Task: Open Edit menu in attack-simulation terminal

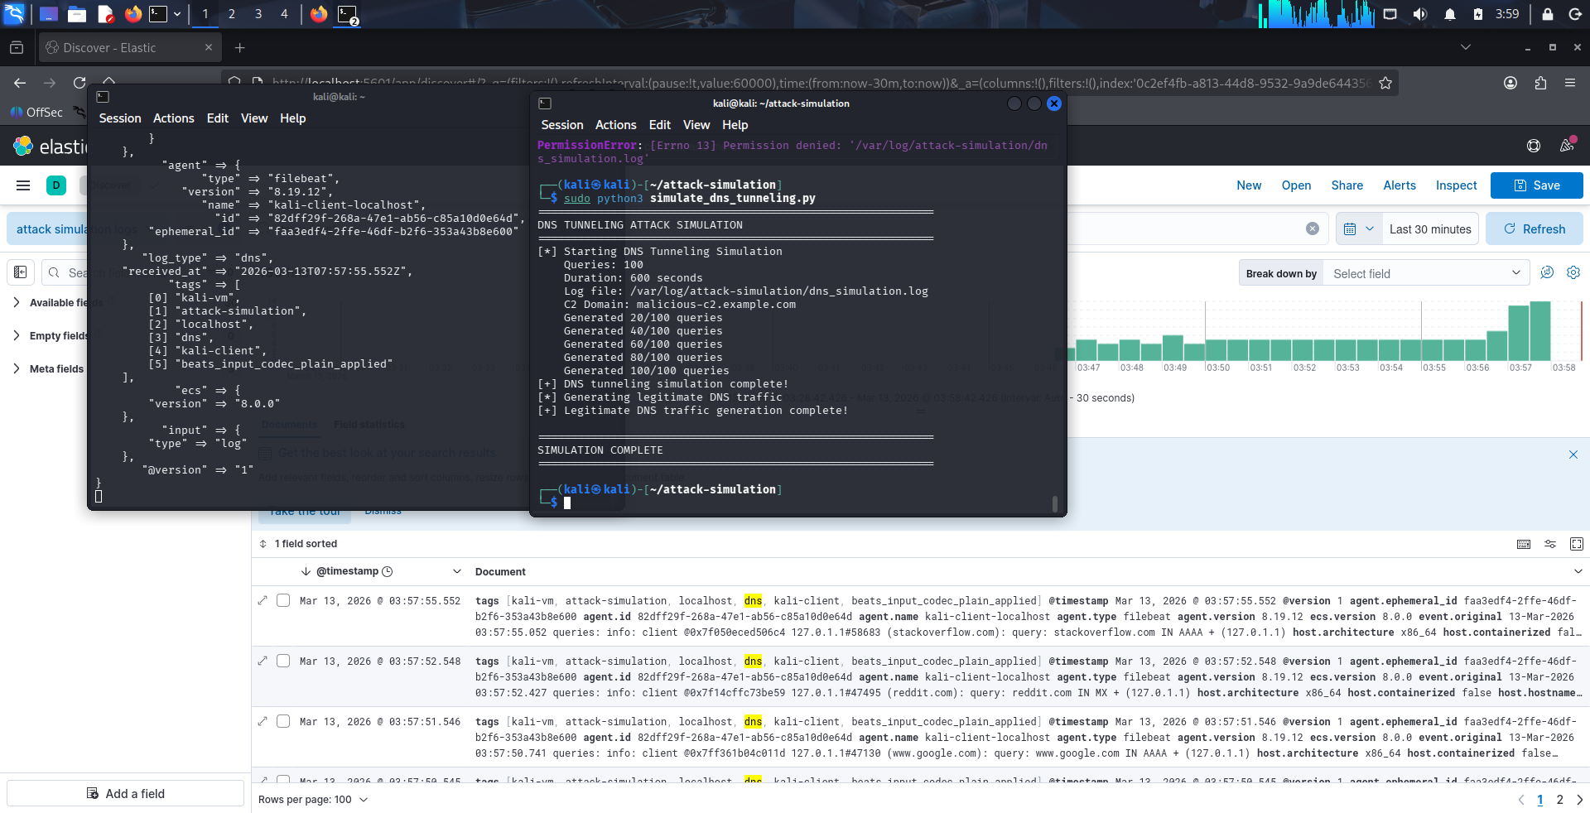Action: 660,125
